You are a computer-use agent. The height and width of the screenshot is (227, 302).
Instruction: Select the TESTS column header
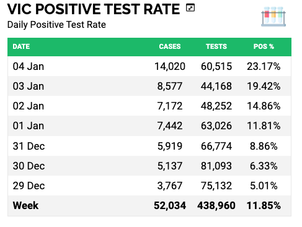(x=216, y=46)
